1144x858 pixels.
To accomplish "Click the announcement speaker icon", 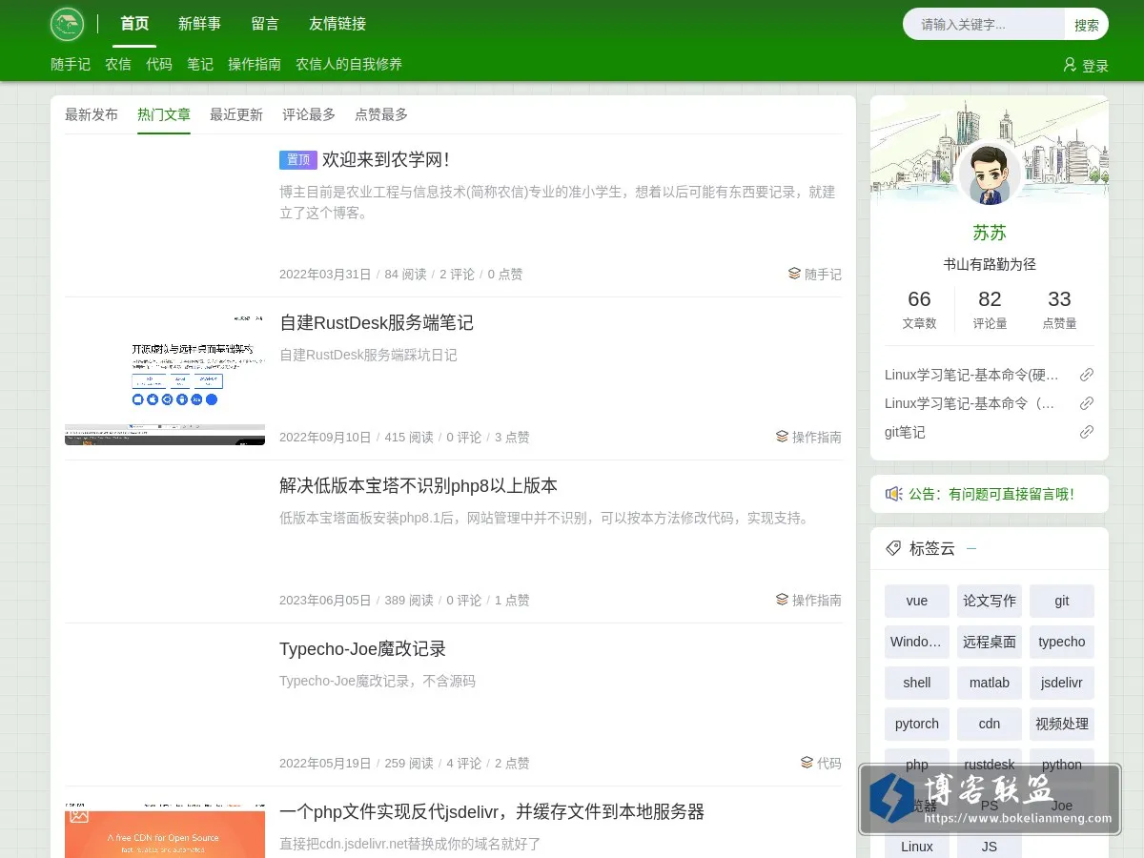I will tap(893, 494).
